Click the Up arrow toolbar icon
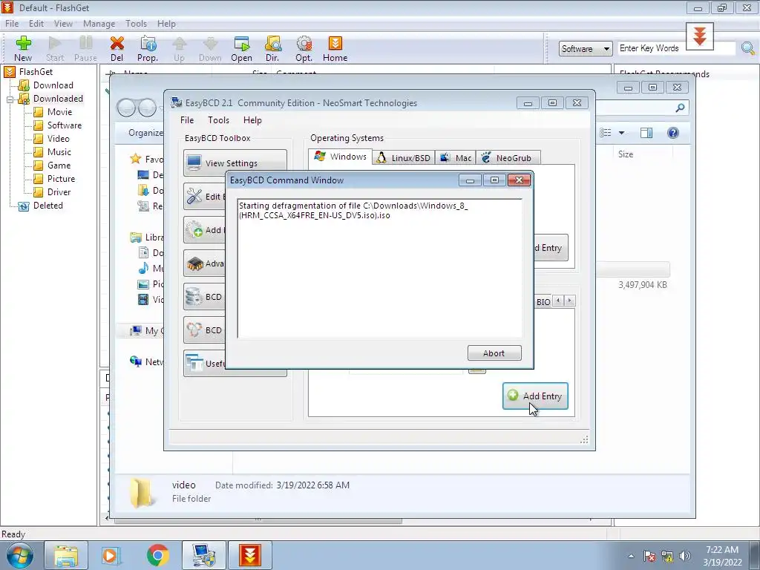Viewport: 760px width, 570px height. [179, 48]
